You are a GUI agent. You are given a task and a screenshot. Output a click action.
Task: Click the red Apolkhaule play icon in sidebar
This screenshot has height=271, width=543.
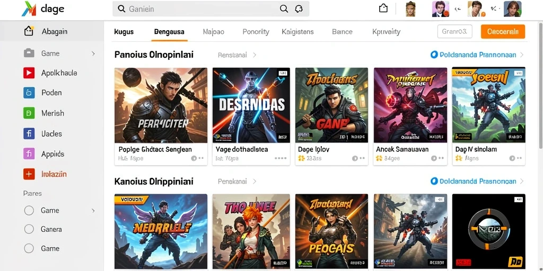coord(29,73)
